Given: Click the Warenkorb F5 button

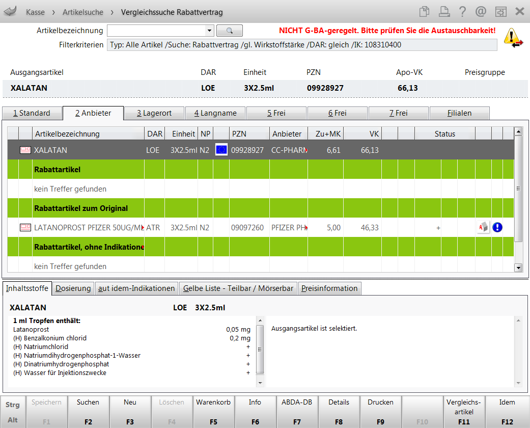Looking at the screenshot, I should (x=213, y=412).
